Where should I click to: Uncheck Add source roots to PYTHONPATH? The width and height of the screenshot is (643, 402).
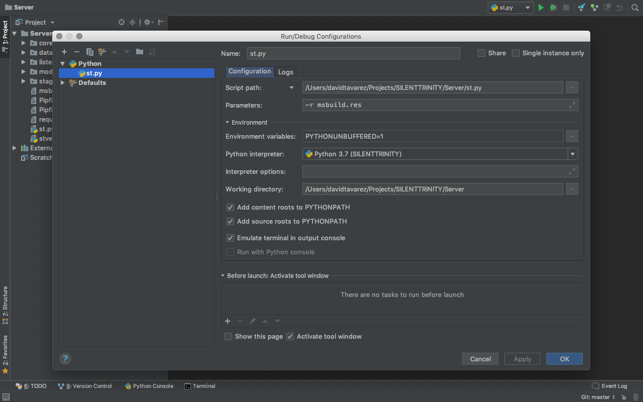[x=230, y=221]
